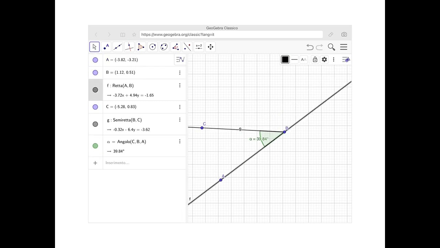Viewport: 440px width, 248px height.
Task: Click the label f on the line
Action: [190, 199]
